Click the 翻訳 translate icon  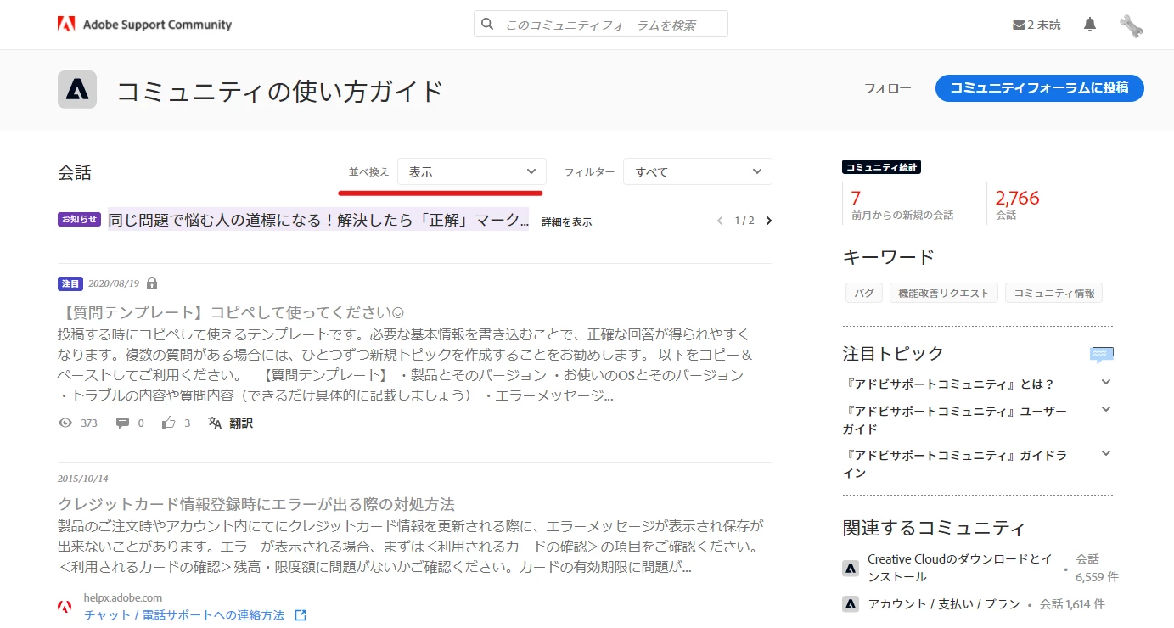point(215,423)
